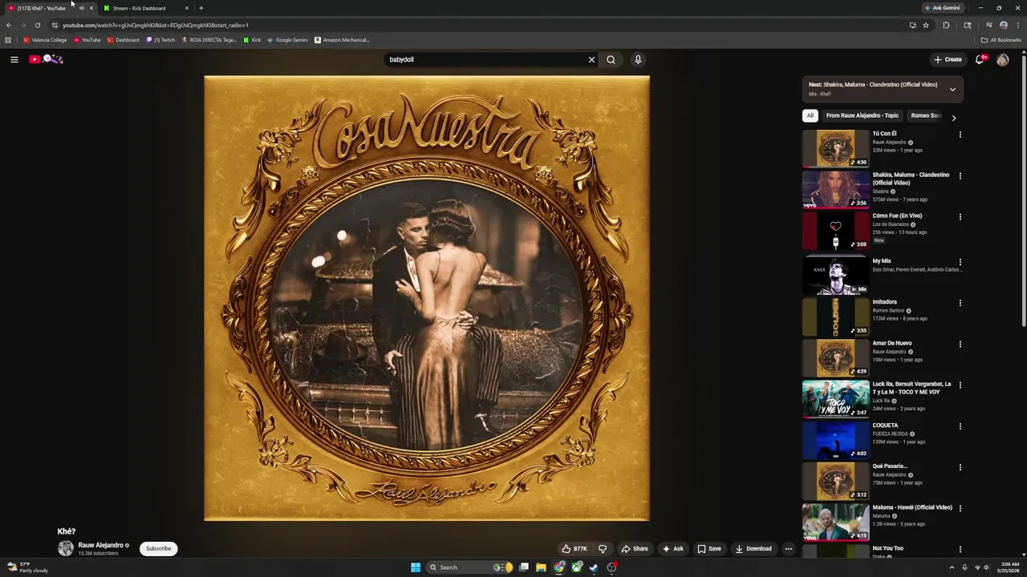Viewport: 1027px width, 577px height.
Task: Open Chrome three-dot menu
Action: 1017,25
